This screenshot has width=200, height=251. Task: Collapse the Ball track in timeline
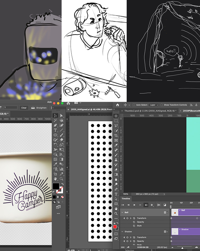pyautogui.click(x=122, y=212)
